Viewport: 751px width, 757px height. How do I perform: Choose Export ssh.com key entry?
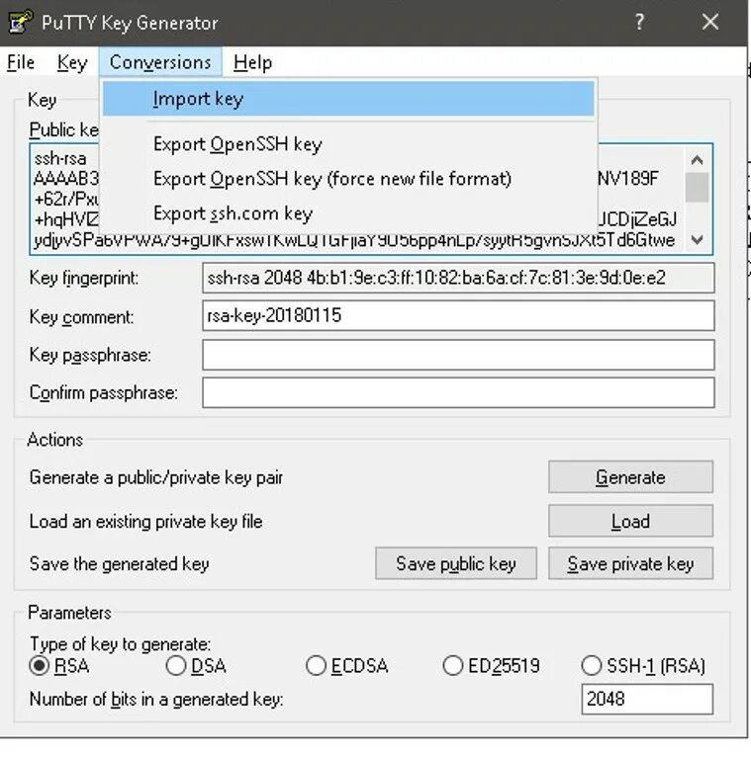pos(348,213)
